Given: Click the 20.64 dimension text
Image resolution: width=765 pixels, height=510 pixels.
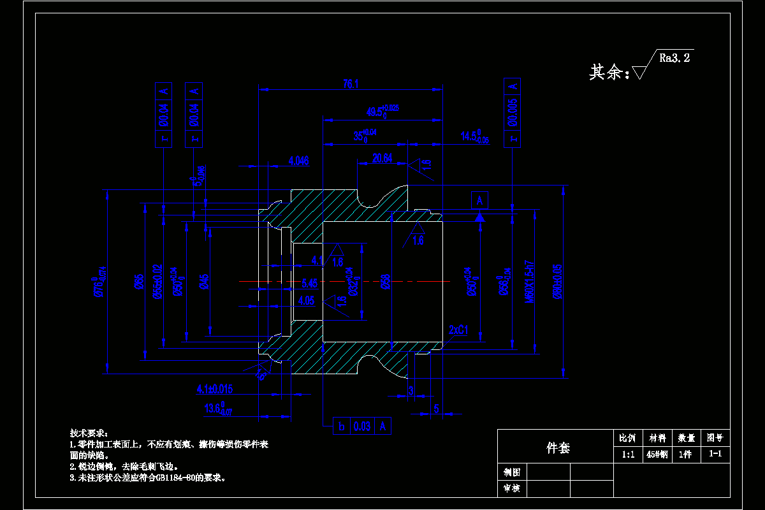Looking at the screenshot, I should pyautogui.click(x=382, y=157).
